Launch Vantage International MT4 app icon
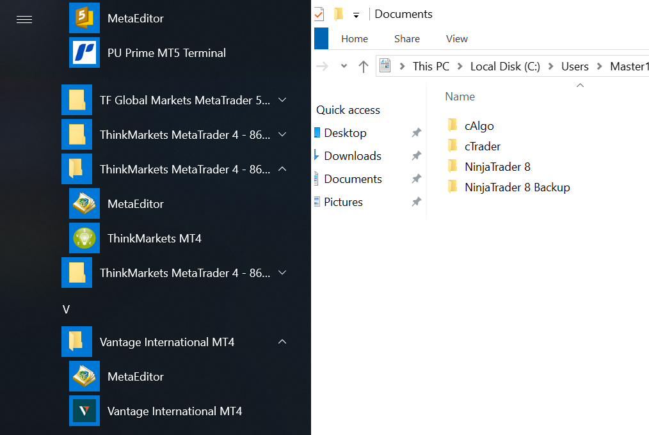649x435 pixels. [x=84, y=411]
